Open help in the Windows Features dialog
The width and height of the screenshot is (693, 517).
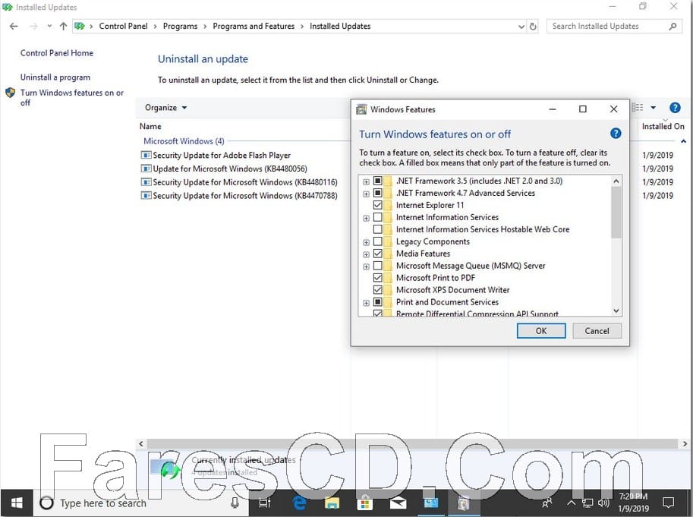point(616,134)
